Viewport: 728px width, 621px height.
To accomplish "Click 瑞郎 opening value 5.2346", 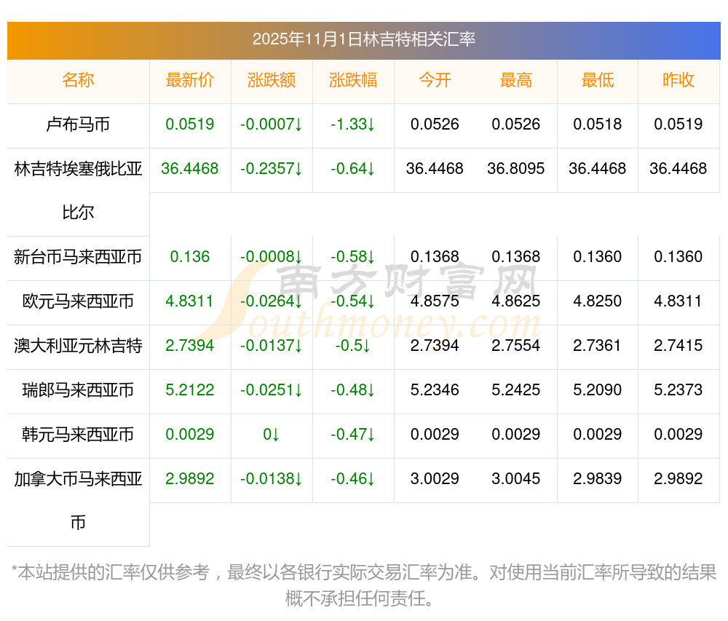I will (435, 390).
